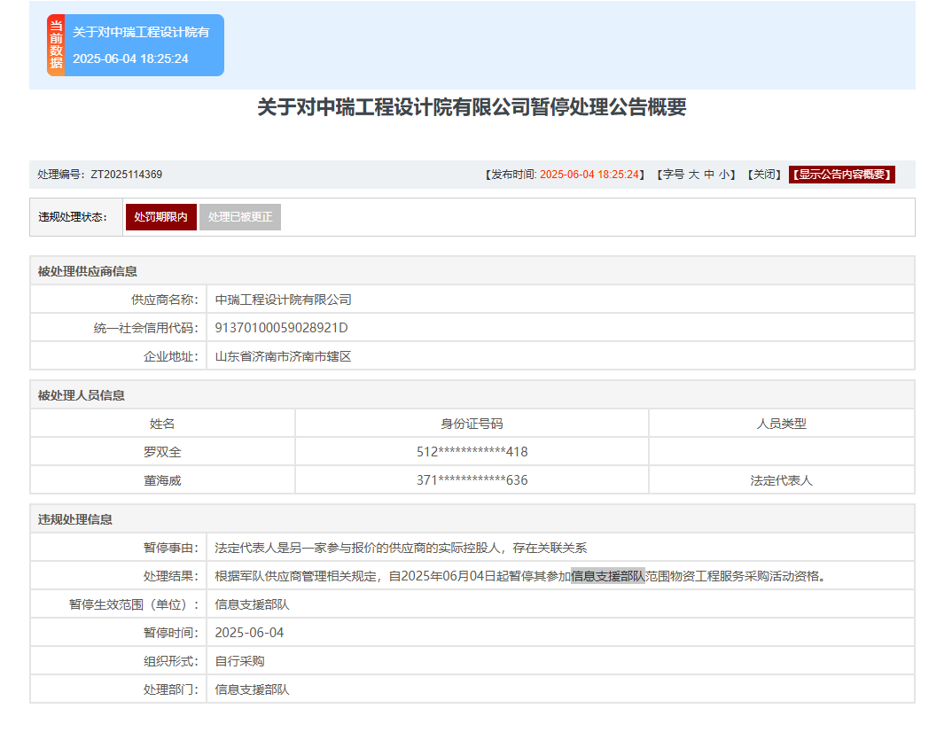Click address 山东省济南市济南市辖区
This screenshot has width=952, height=732.
click(x=283, y=357)
